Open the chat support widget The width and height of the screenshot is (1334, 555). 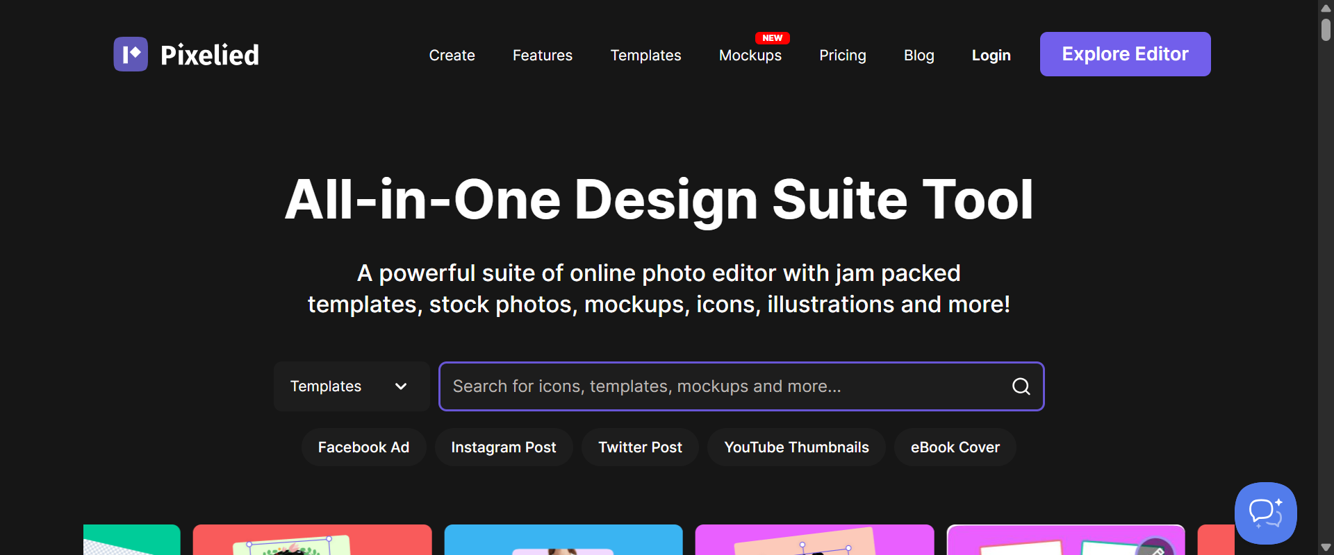(1265, 513)
